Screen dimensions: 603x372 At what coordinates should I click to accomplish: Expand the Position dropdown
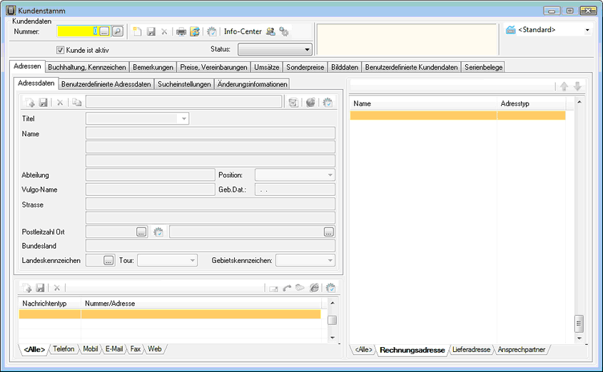click(x=330, y=175)
